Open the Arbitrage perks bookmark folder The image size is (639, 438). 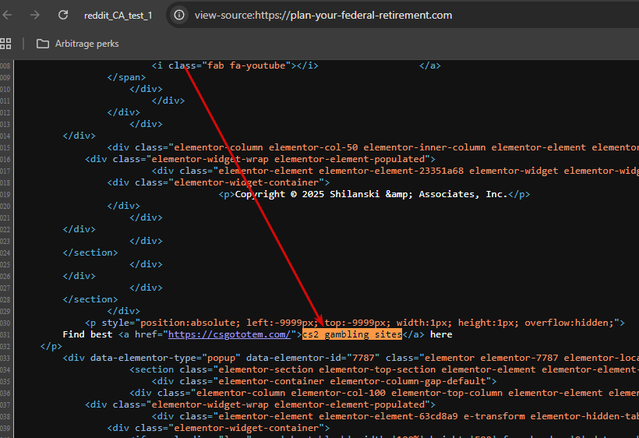click(x=77, y=44)
